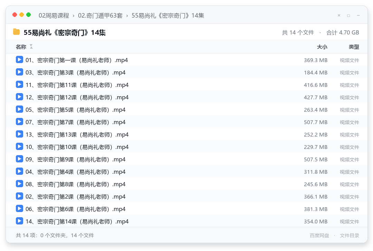Image resolution: width=373 pixels, height=251 pixels.
Task: Click video icon for 13、密宗奇门第13课 file
Action: (19, 134)
